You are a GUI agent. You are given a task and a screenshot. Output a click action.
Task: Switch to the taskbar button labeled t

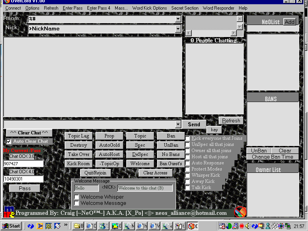click(x=179, y=226)
